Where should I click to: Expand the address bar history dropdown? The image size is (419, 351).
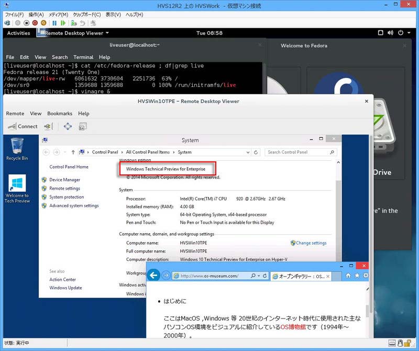[x=248, y=152]
